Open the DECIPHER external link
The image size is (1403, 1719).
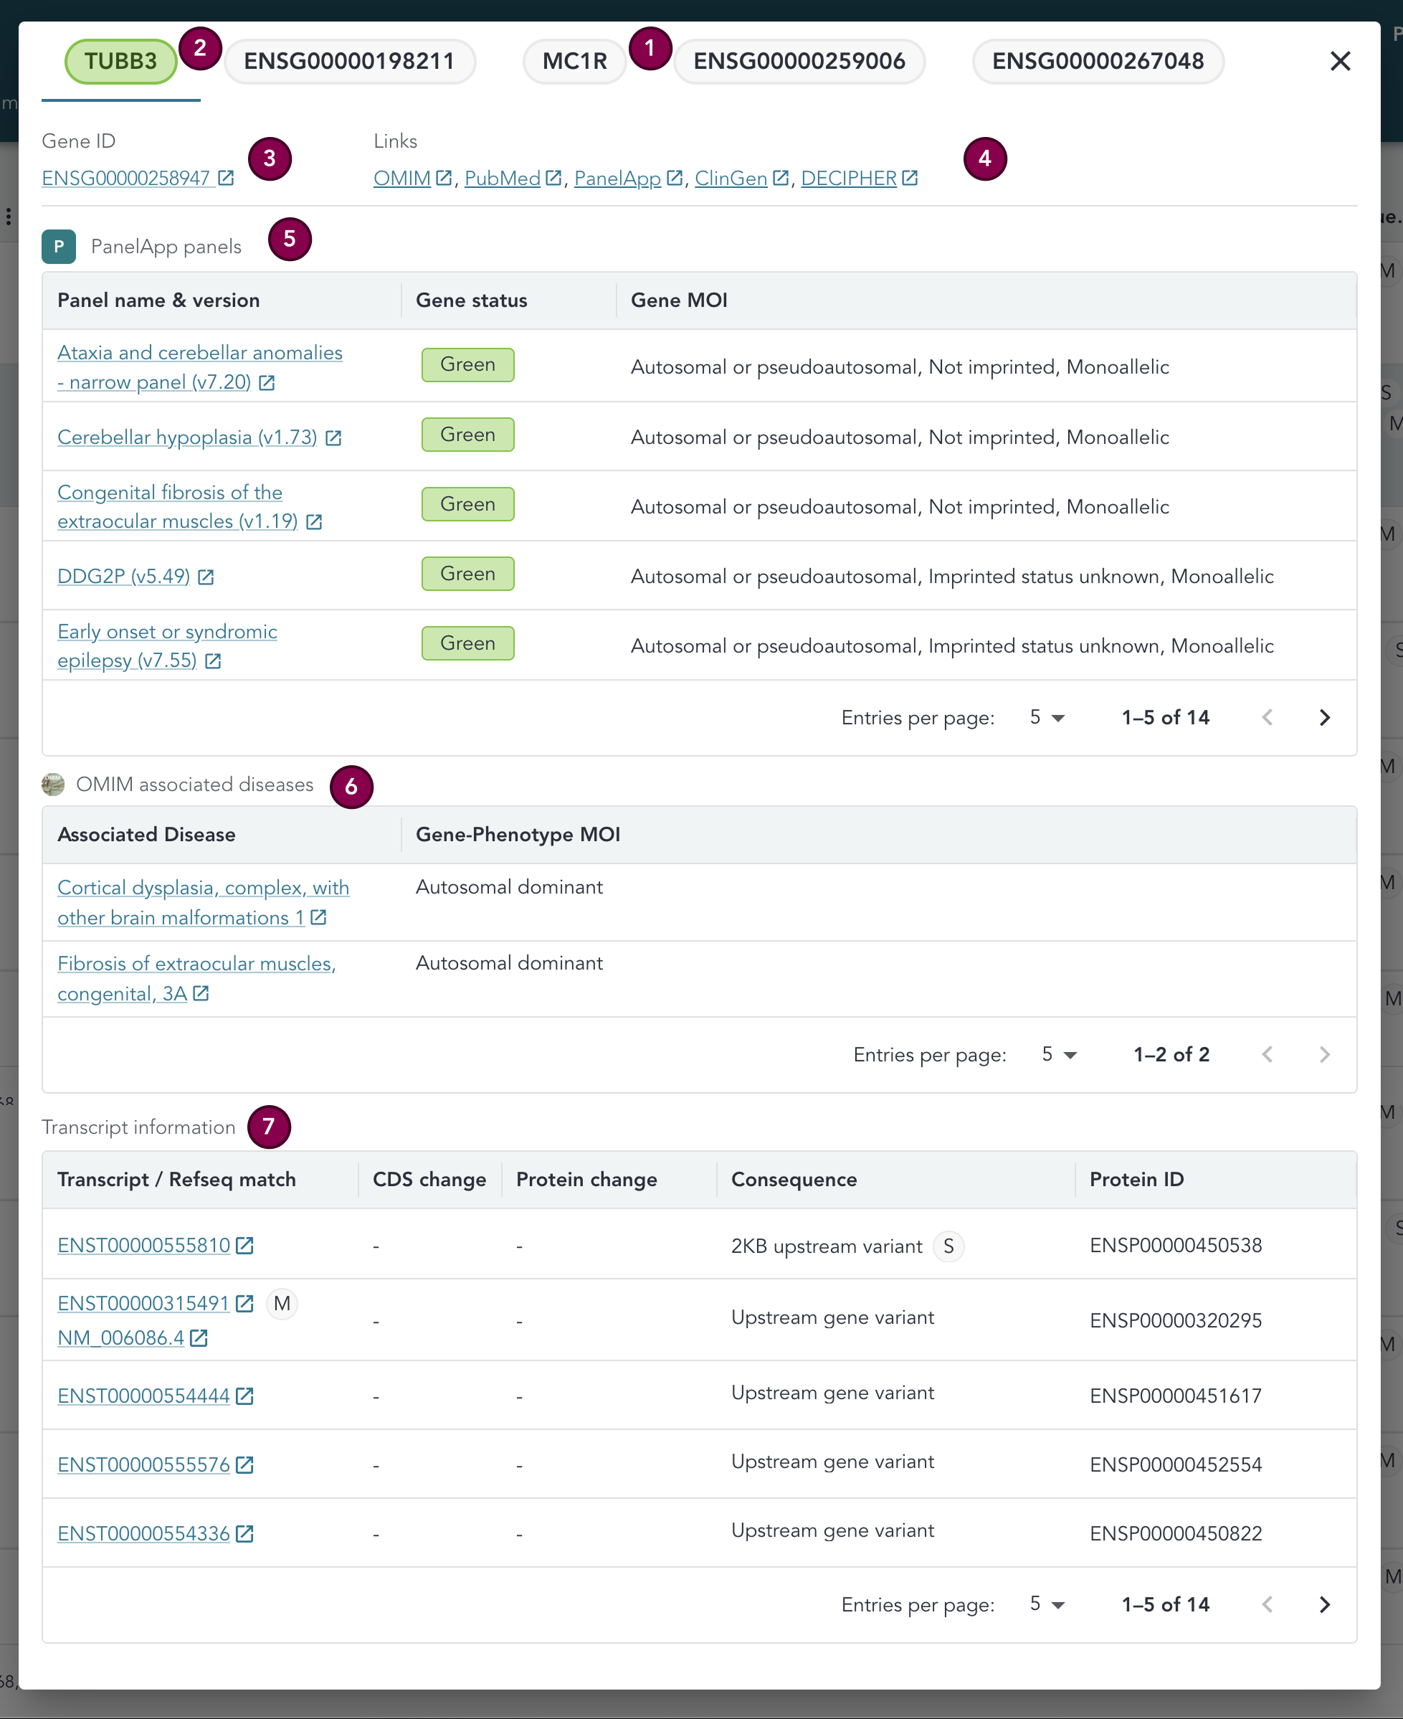coord(849,178)
